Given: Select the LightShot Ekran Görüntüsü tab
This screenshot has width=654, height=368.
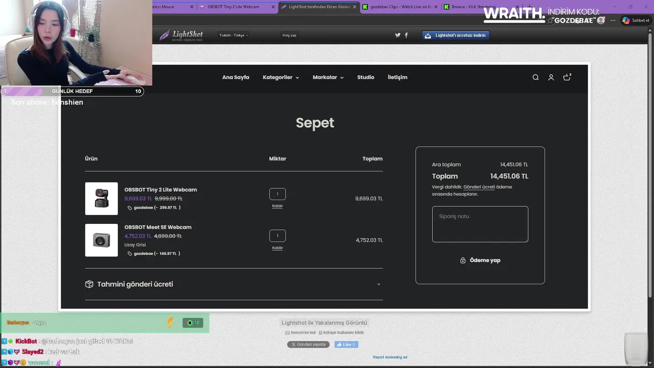Looking at the screenshot, I should [x=318, y=7].
